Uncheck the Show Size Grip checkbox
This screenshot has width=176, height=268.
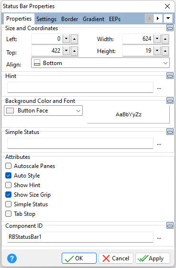point(9,194)
